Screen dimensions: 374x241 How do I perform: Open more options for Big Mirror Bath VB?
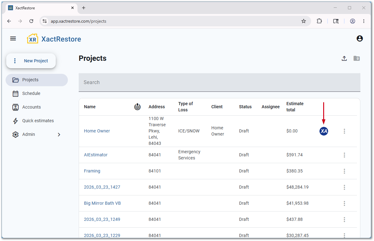pos(344,203)
